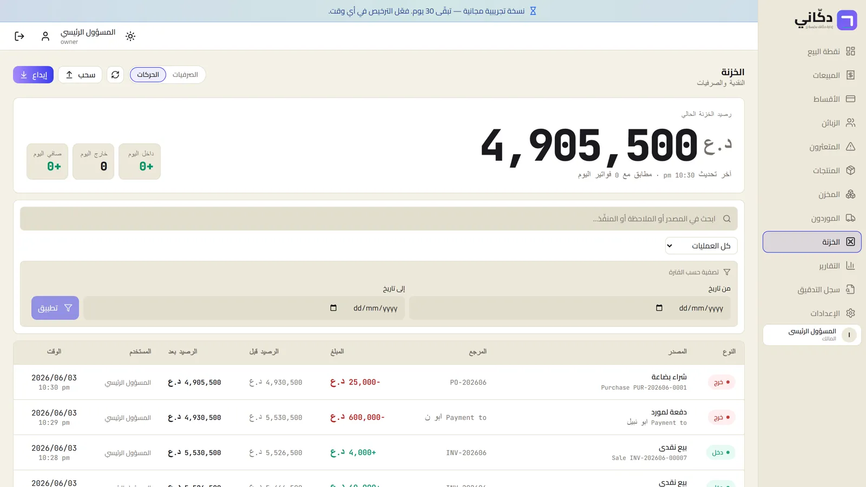Open المخزن sidebar item

tap(812, 194)
